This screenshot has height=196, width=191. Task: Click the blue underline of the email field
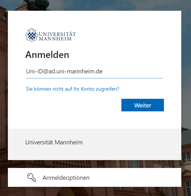click(95, 78)
